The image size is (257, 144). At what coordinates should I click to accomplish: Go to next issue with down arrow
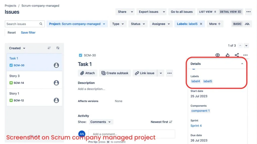(x=246, y=46)
